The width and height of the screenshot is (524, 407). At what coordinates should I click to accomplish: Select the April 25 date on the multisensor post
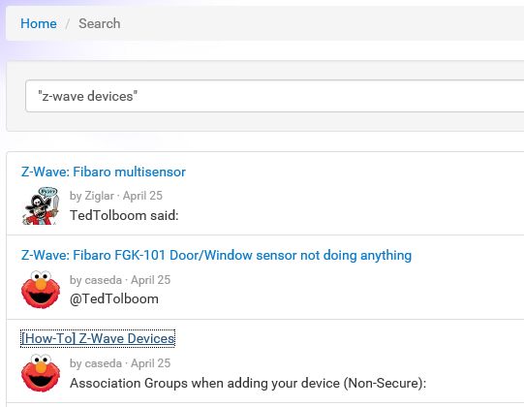coord(142,196)
